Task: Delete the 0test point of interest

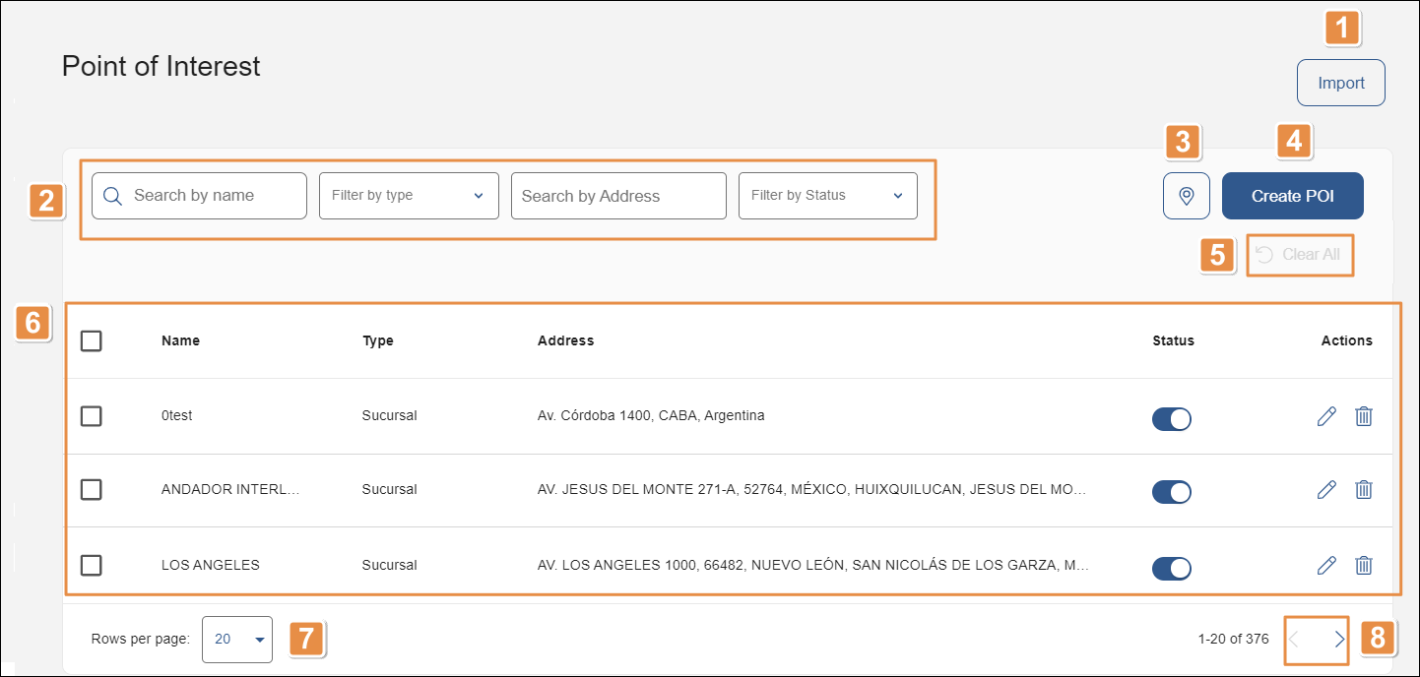Action: 1364,416
